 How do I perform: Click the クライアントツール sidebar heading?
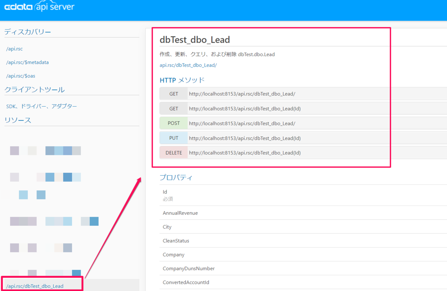point(35,90)
